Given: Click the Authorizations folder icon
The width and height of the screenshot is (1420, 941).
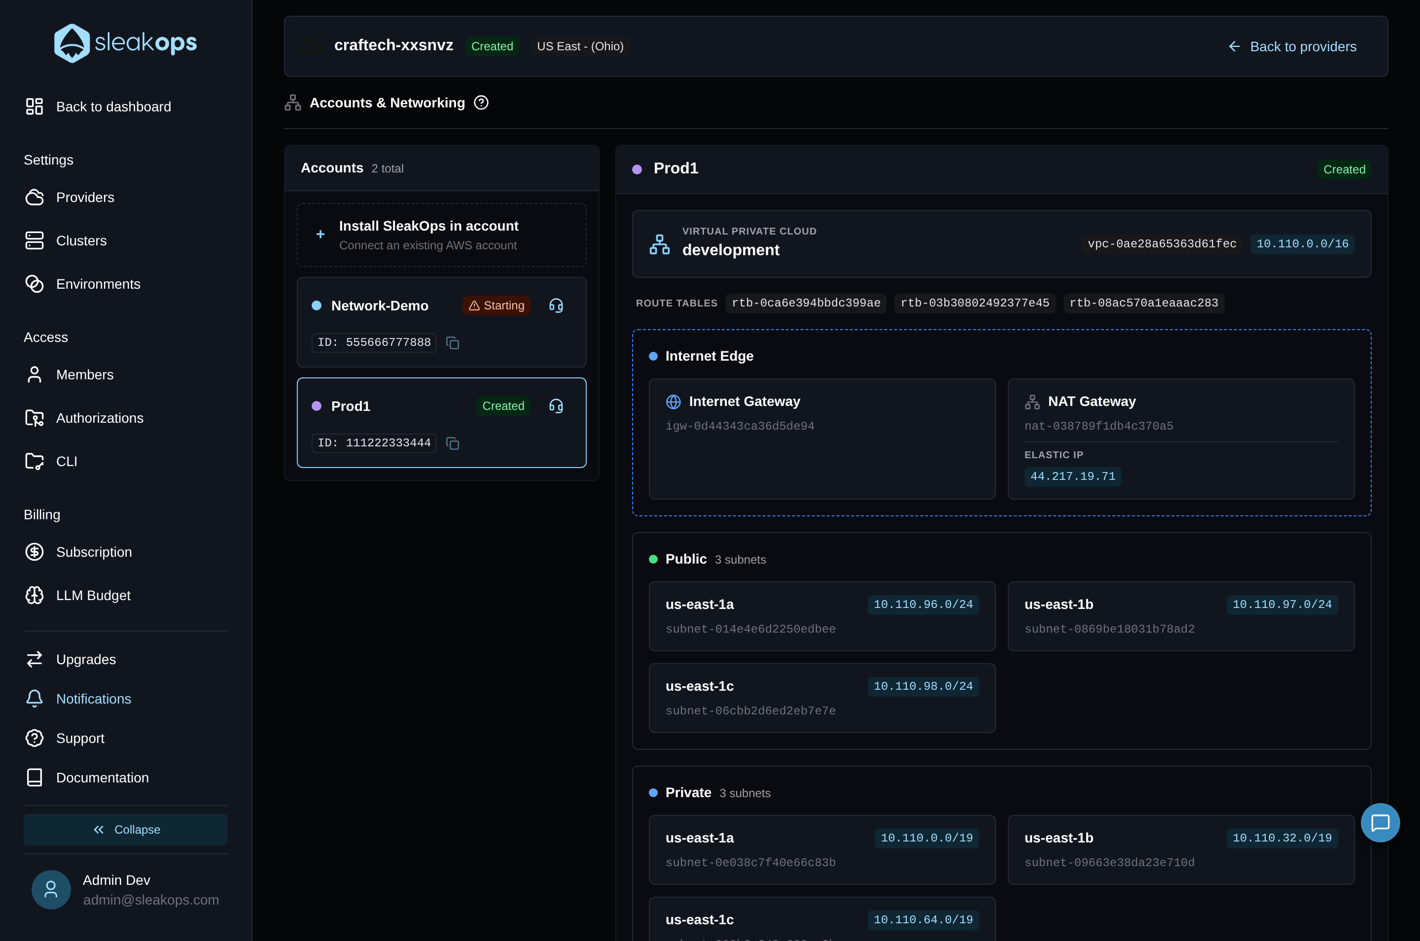Looking at the screenshot, I should [x=35, y=418].
